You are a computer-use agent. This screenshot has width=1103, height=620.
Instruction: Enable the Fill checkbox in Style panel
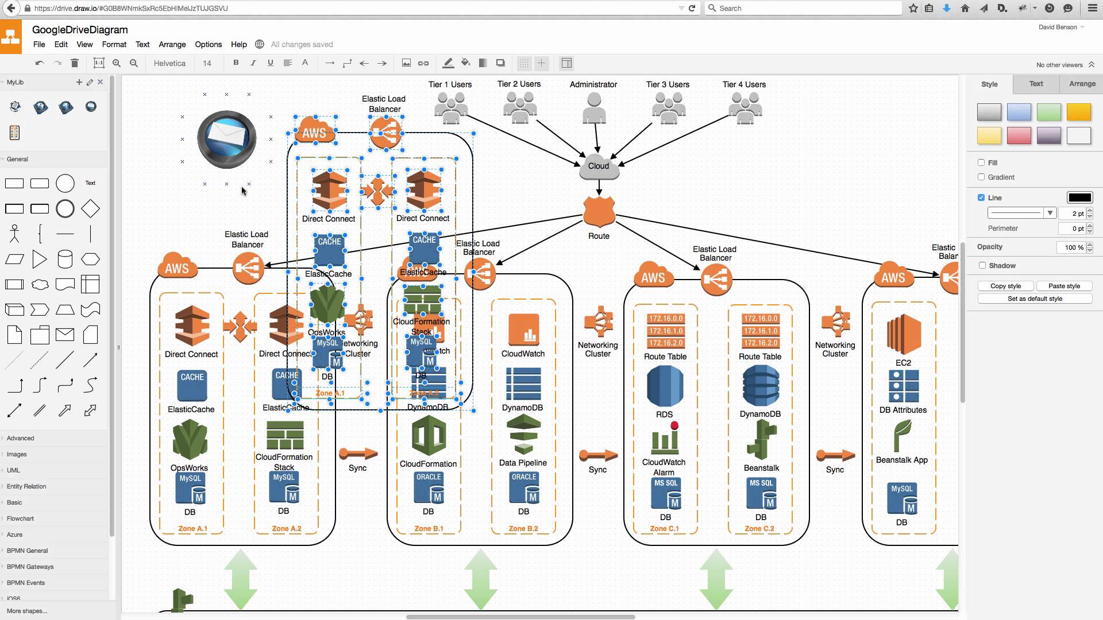point(981,162)
